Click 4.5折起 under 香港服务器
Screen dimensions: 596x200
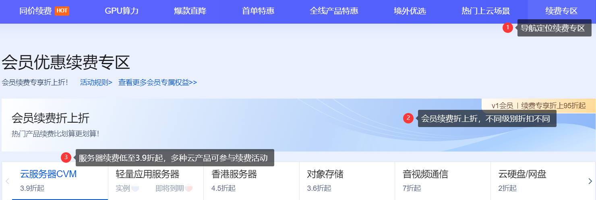[x=223, y=188]
